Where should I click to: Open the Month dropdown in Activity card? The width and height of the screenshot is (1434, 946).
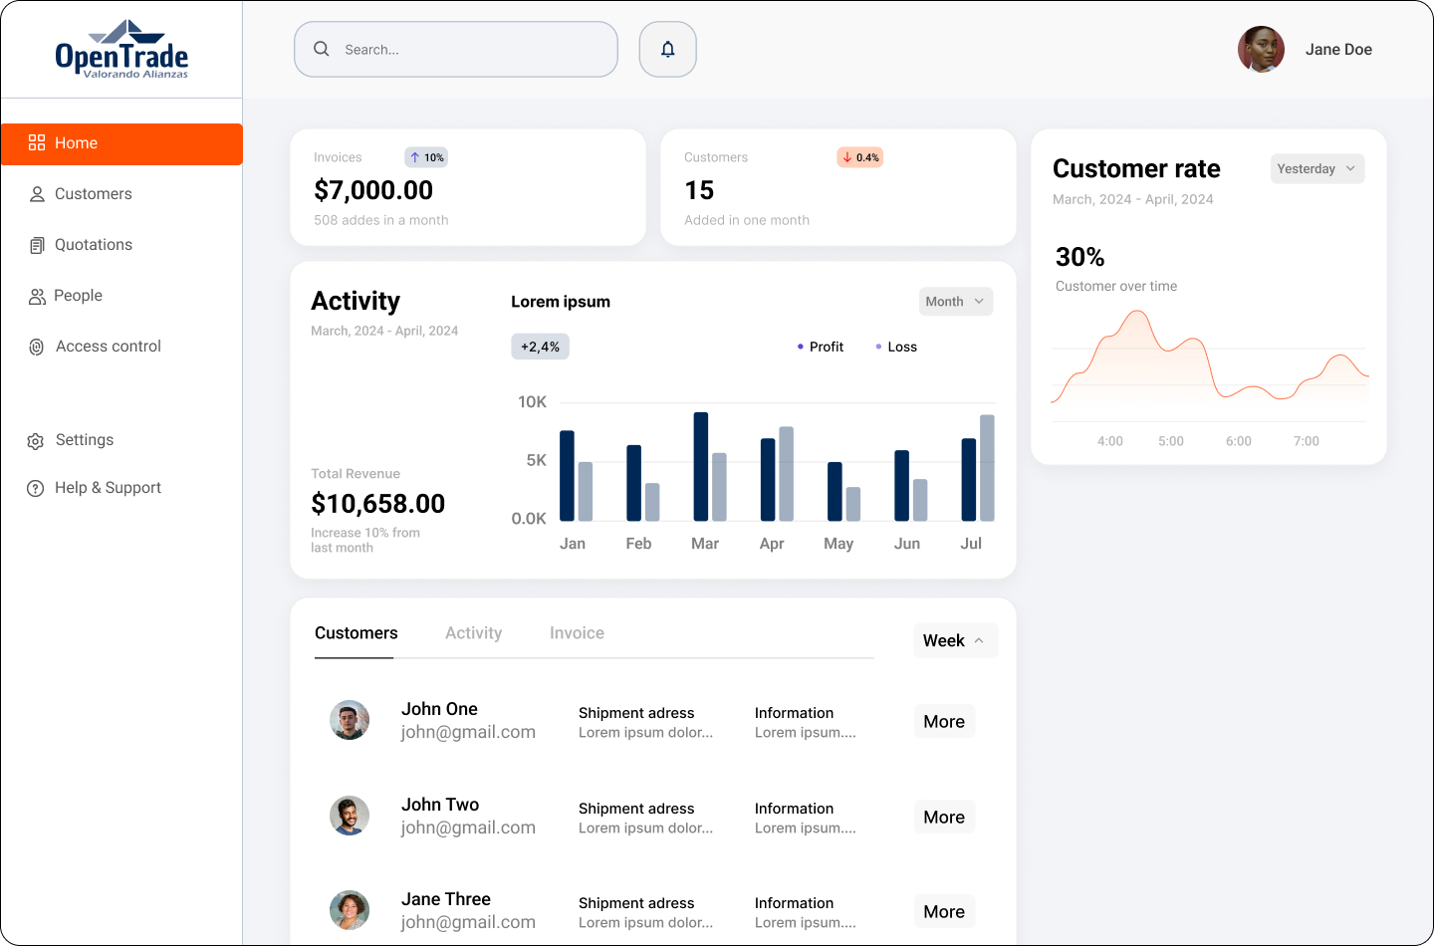[x=955, y=302]
